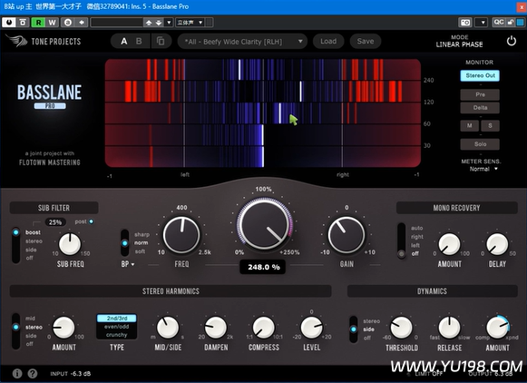Click the 25% sub boost value
The image size is (527, 383).
[x=55, y=222]
